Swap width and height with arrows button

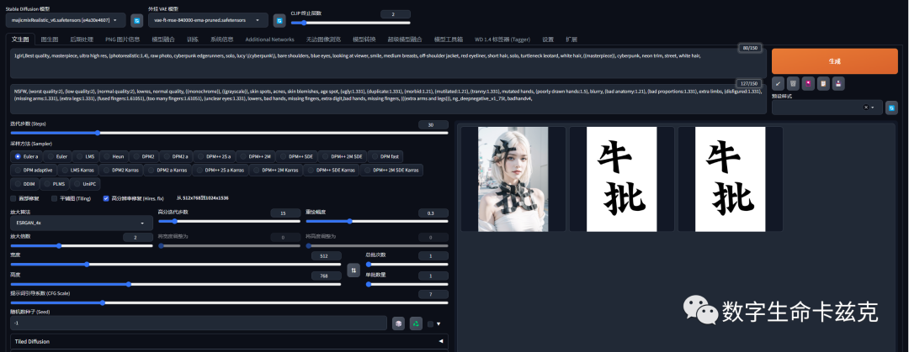pos(353,271)
